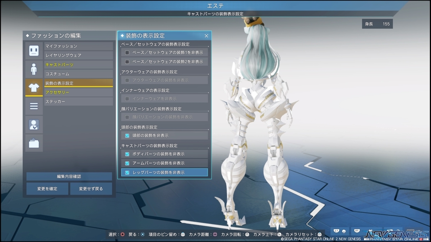The image size is (431, 242).
Task: Open マイファッション menu item
Action: coord(78,46)
